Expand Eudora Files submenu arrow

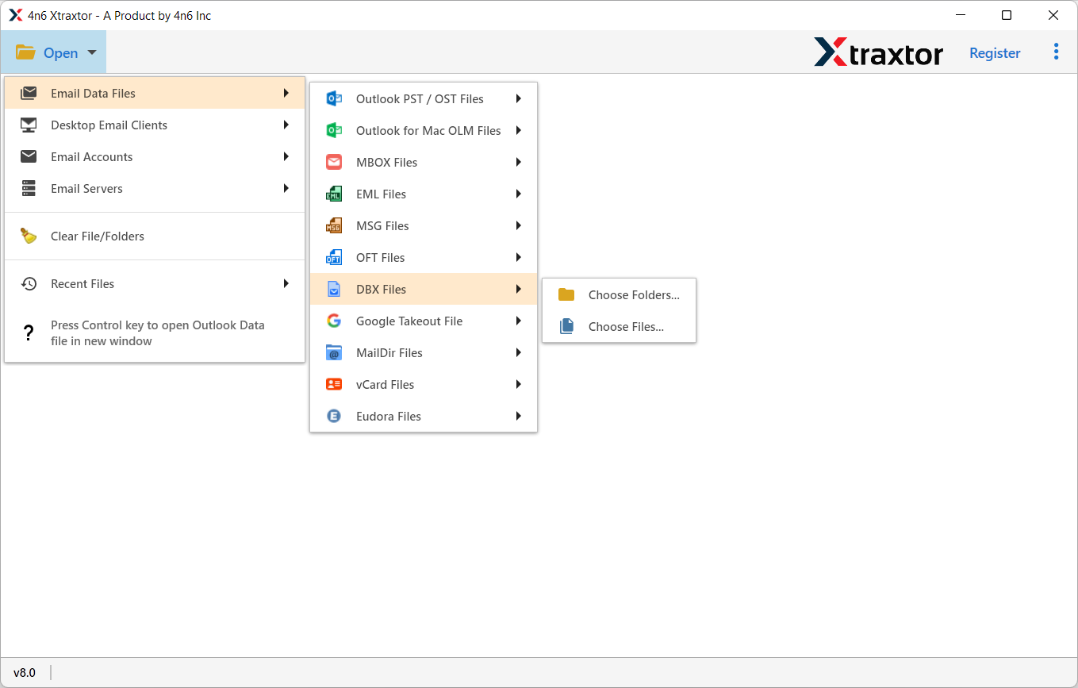(518, 416)
